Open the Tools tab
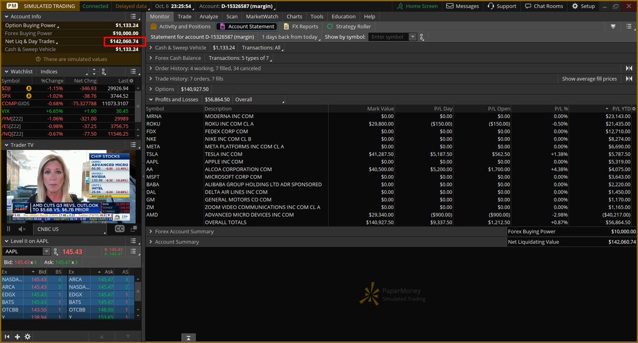 click(317, 16)
